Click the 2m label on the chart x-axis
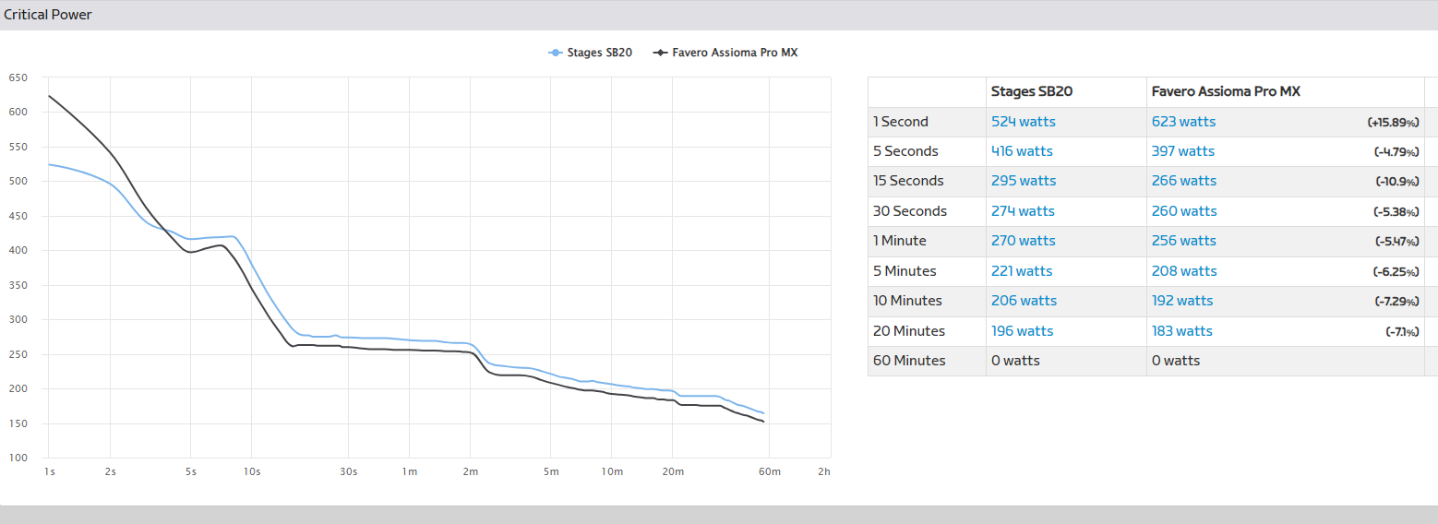1438x524 pixels. (x=471, y=471)
